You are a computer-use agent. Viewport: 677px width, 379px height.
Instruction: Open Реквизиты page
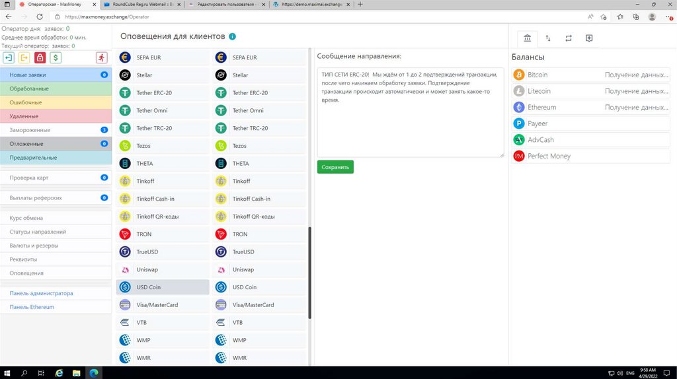pos(56,259)
